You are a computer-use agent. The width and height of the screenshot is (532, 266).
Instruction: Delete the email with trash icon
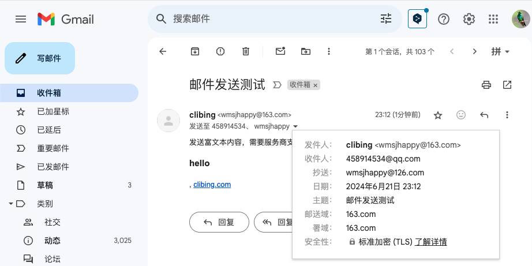[x=246, y=51]
